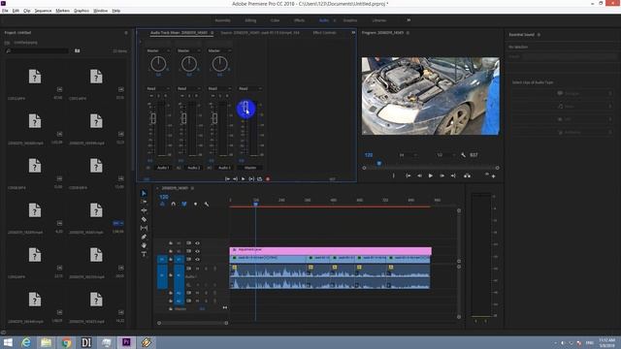Select the Selection tool in timeline toolbar
Viewport: 621px width, 349px height.
pos(144,193)
